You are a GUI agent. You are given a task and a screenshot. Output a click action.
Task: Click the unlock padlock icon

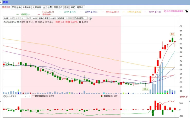187,11
